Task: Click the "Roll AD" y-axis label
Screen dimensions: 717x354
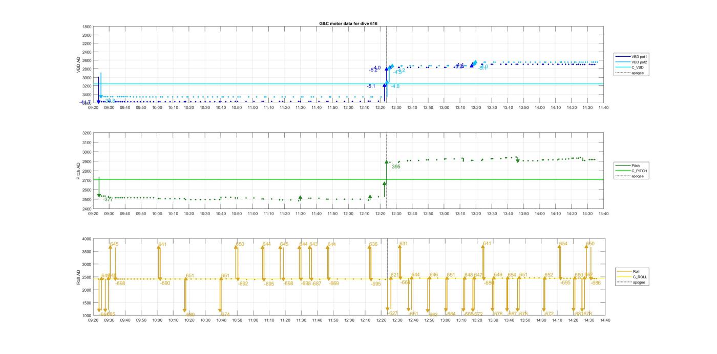Action: click(78, 277)
